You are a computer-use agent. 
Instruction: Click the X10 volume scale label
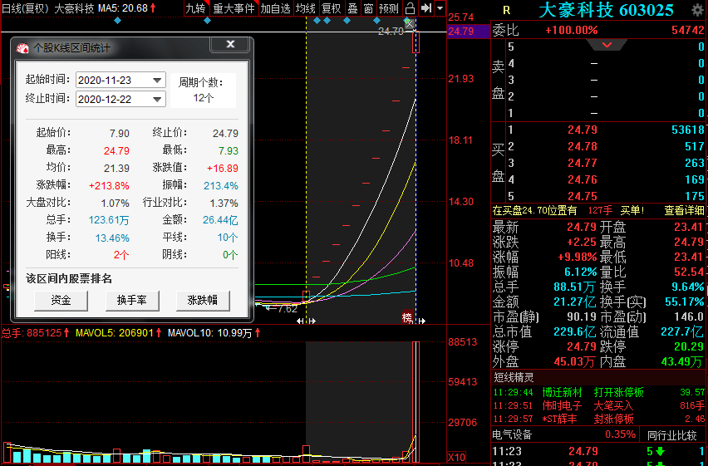(456, 457)
